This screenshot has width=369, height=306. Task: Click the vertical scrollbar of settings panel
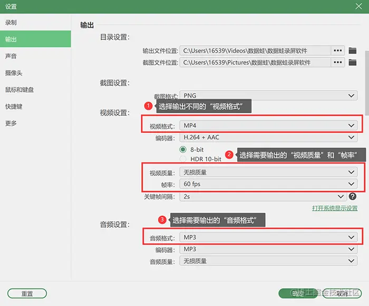367,83
